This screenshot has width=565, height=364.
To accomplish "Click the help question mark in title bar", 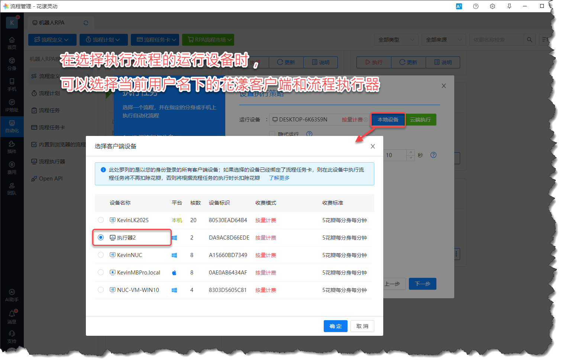I will [476, 6].
